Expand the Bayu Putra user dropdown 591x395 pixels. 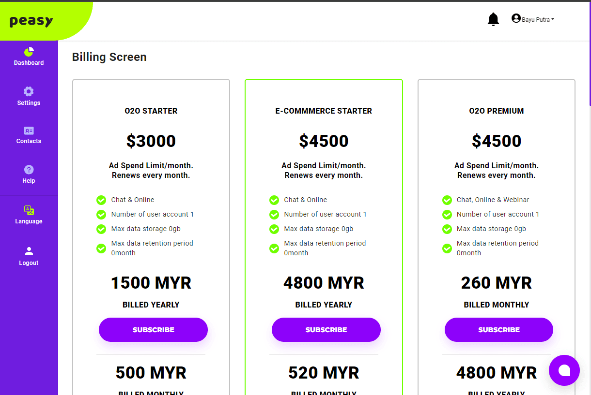coord(538,20)
